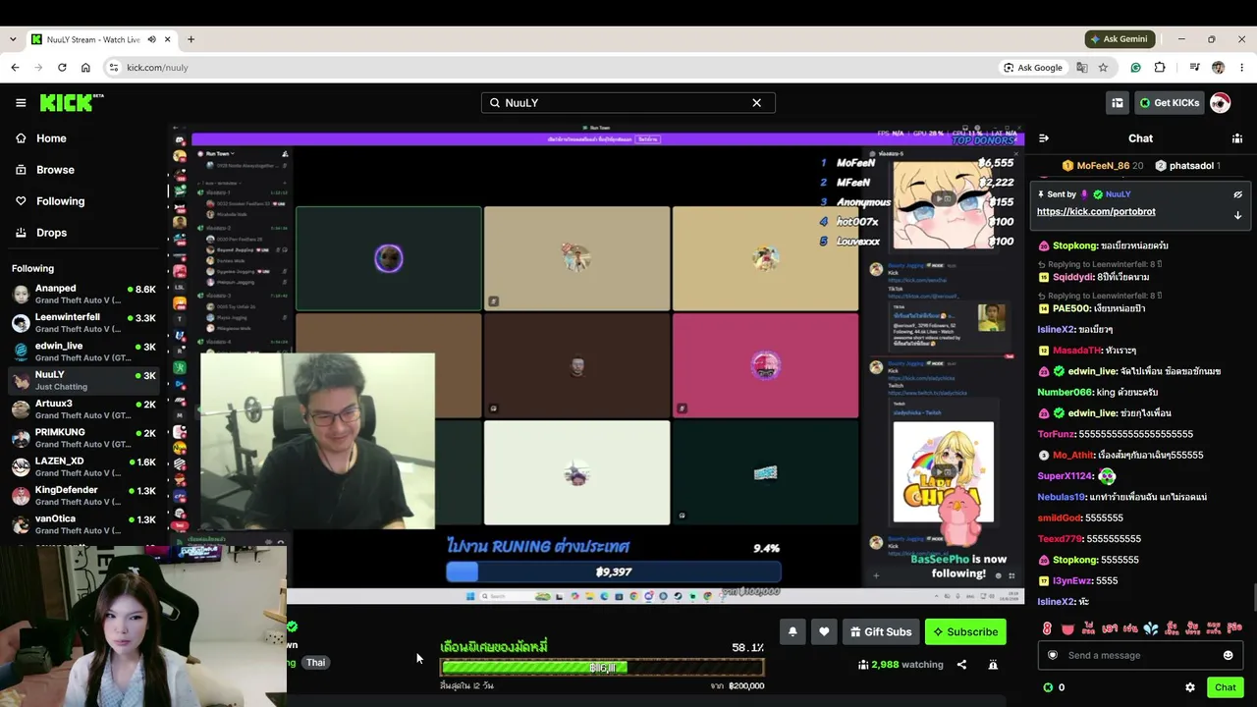Mute the NuuLY Stream tab audio icon

pos(152,39)
